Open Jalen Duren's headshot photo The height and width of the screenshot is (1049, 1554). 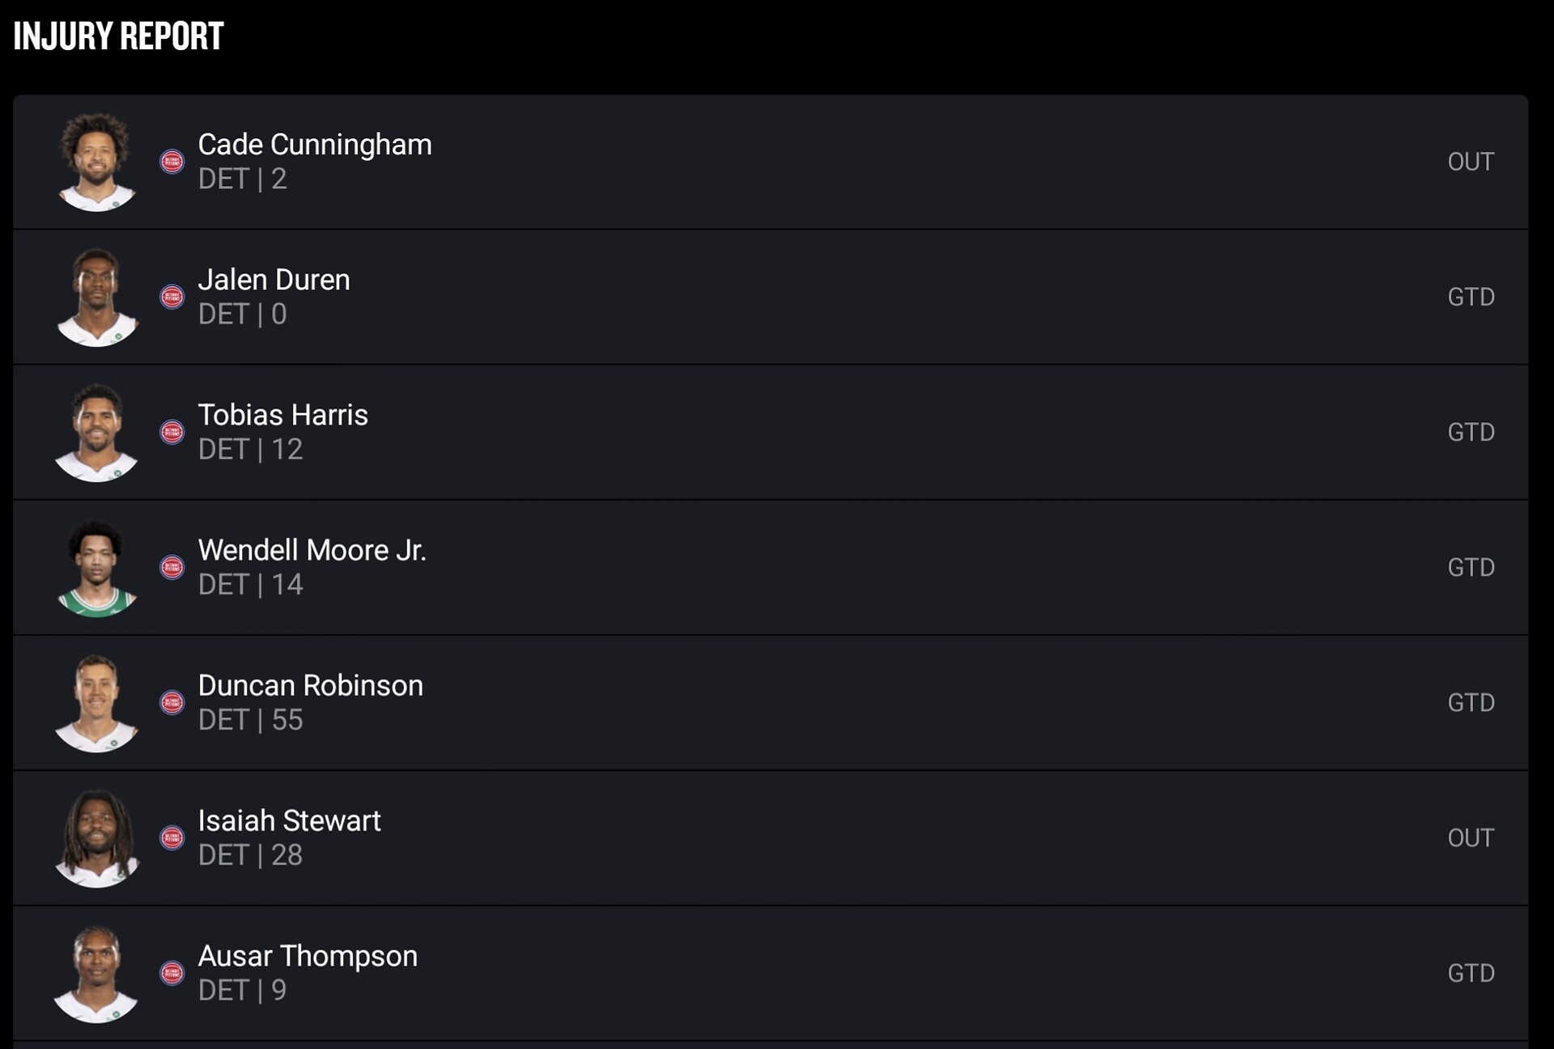96,297
